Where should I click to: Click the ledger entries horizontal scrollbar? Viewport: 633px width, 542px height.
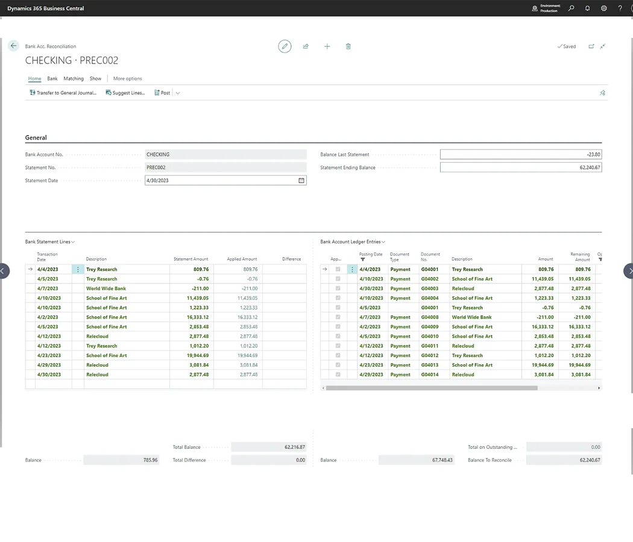[x=432, y=388]
